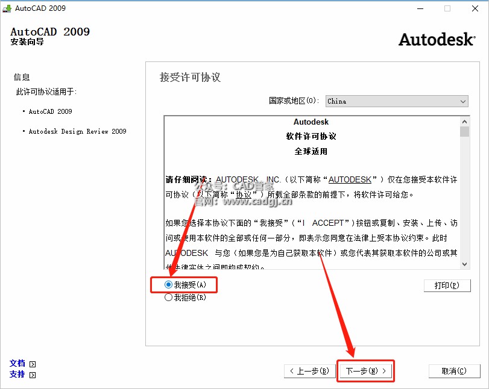Click the license text scrollbar thumb
This screenshot has height=389, width=489.
pos(464,131)
